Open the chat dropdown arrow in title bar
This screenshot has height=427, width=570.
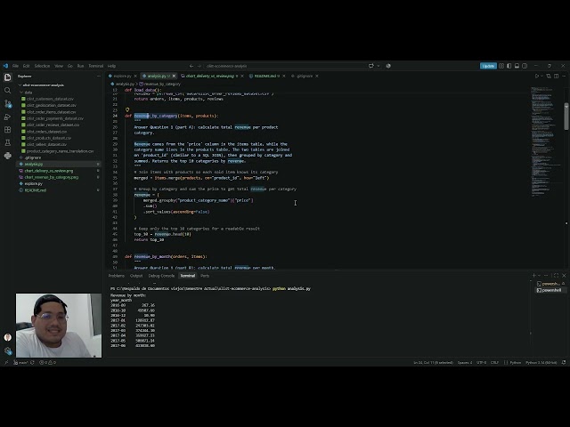point(379,66)
